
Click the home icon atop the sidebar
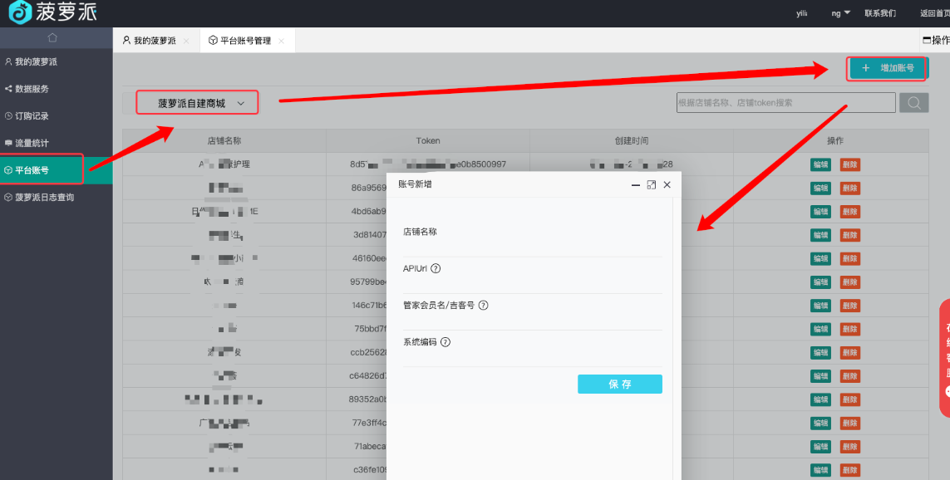(52, 38)
